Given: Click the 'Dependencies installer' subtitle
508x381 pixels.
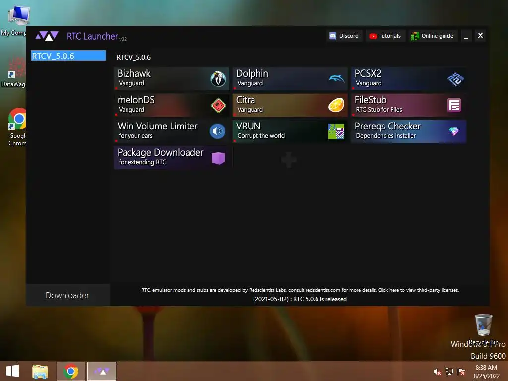Looking at the screenshot, I should click(385, 136).
